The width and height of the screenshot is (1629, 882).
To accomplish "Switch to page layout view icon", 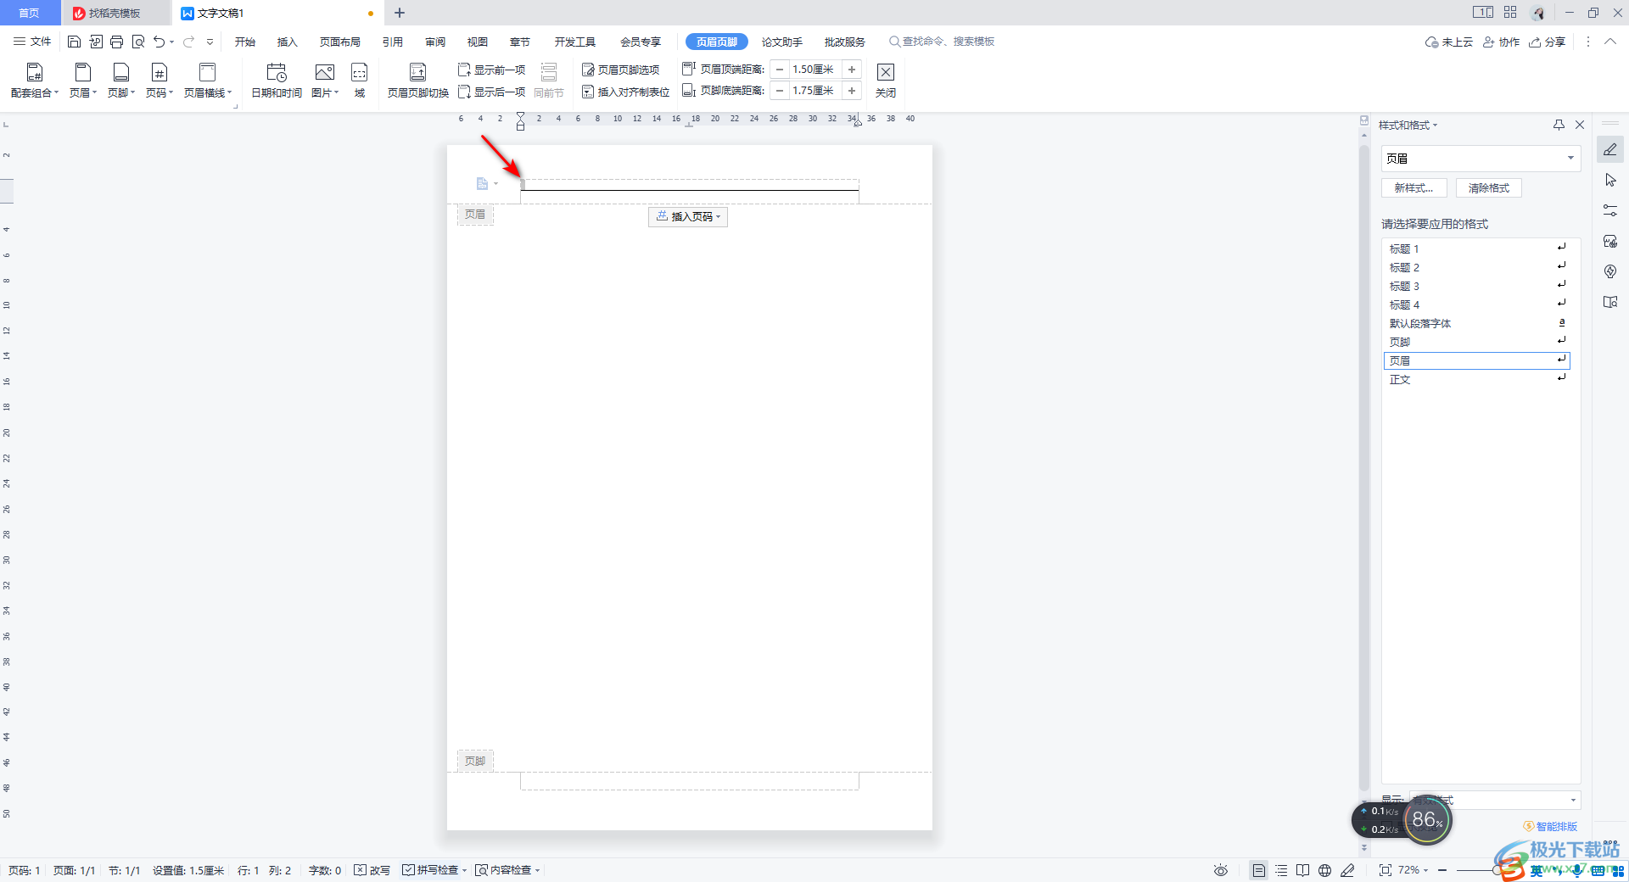I will 1259,870.
